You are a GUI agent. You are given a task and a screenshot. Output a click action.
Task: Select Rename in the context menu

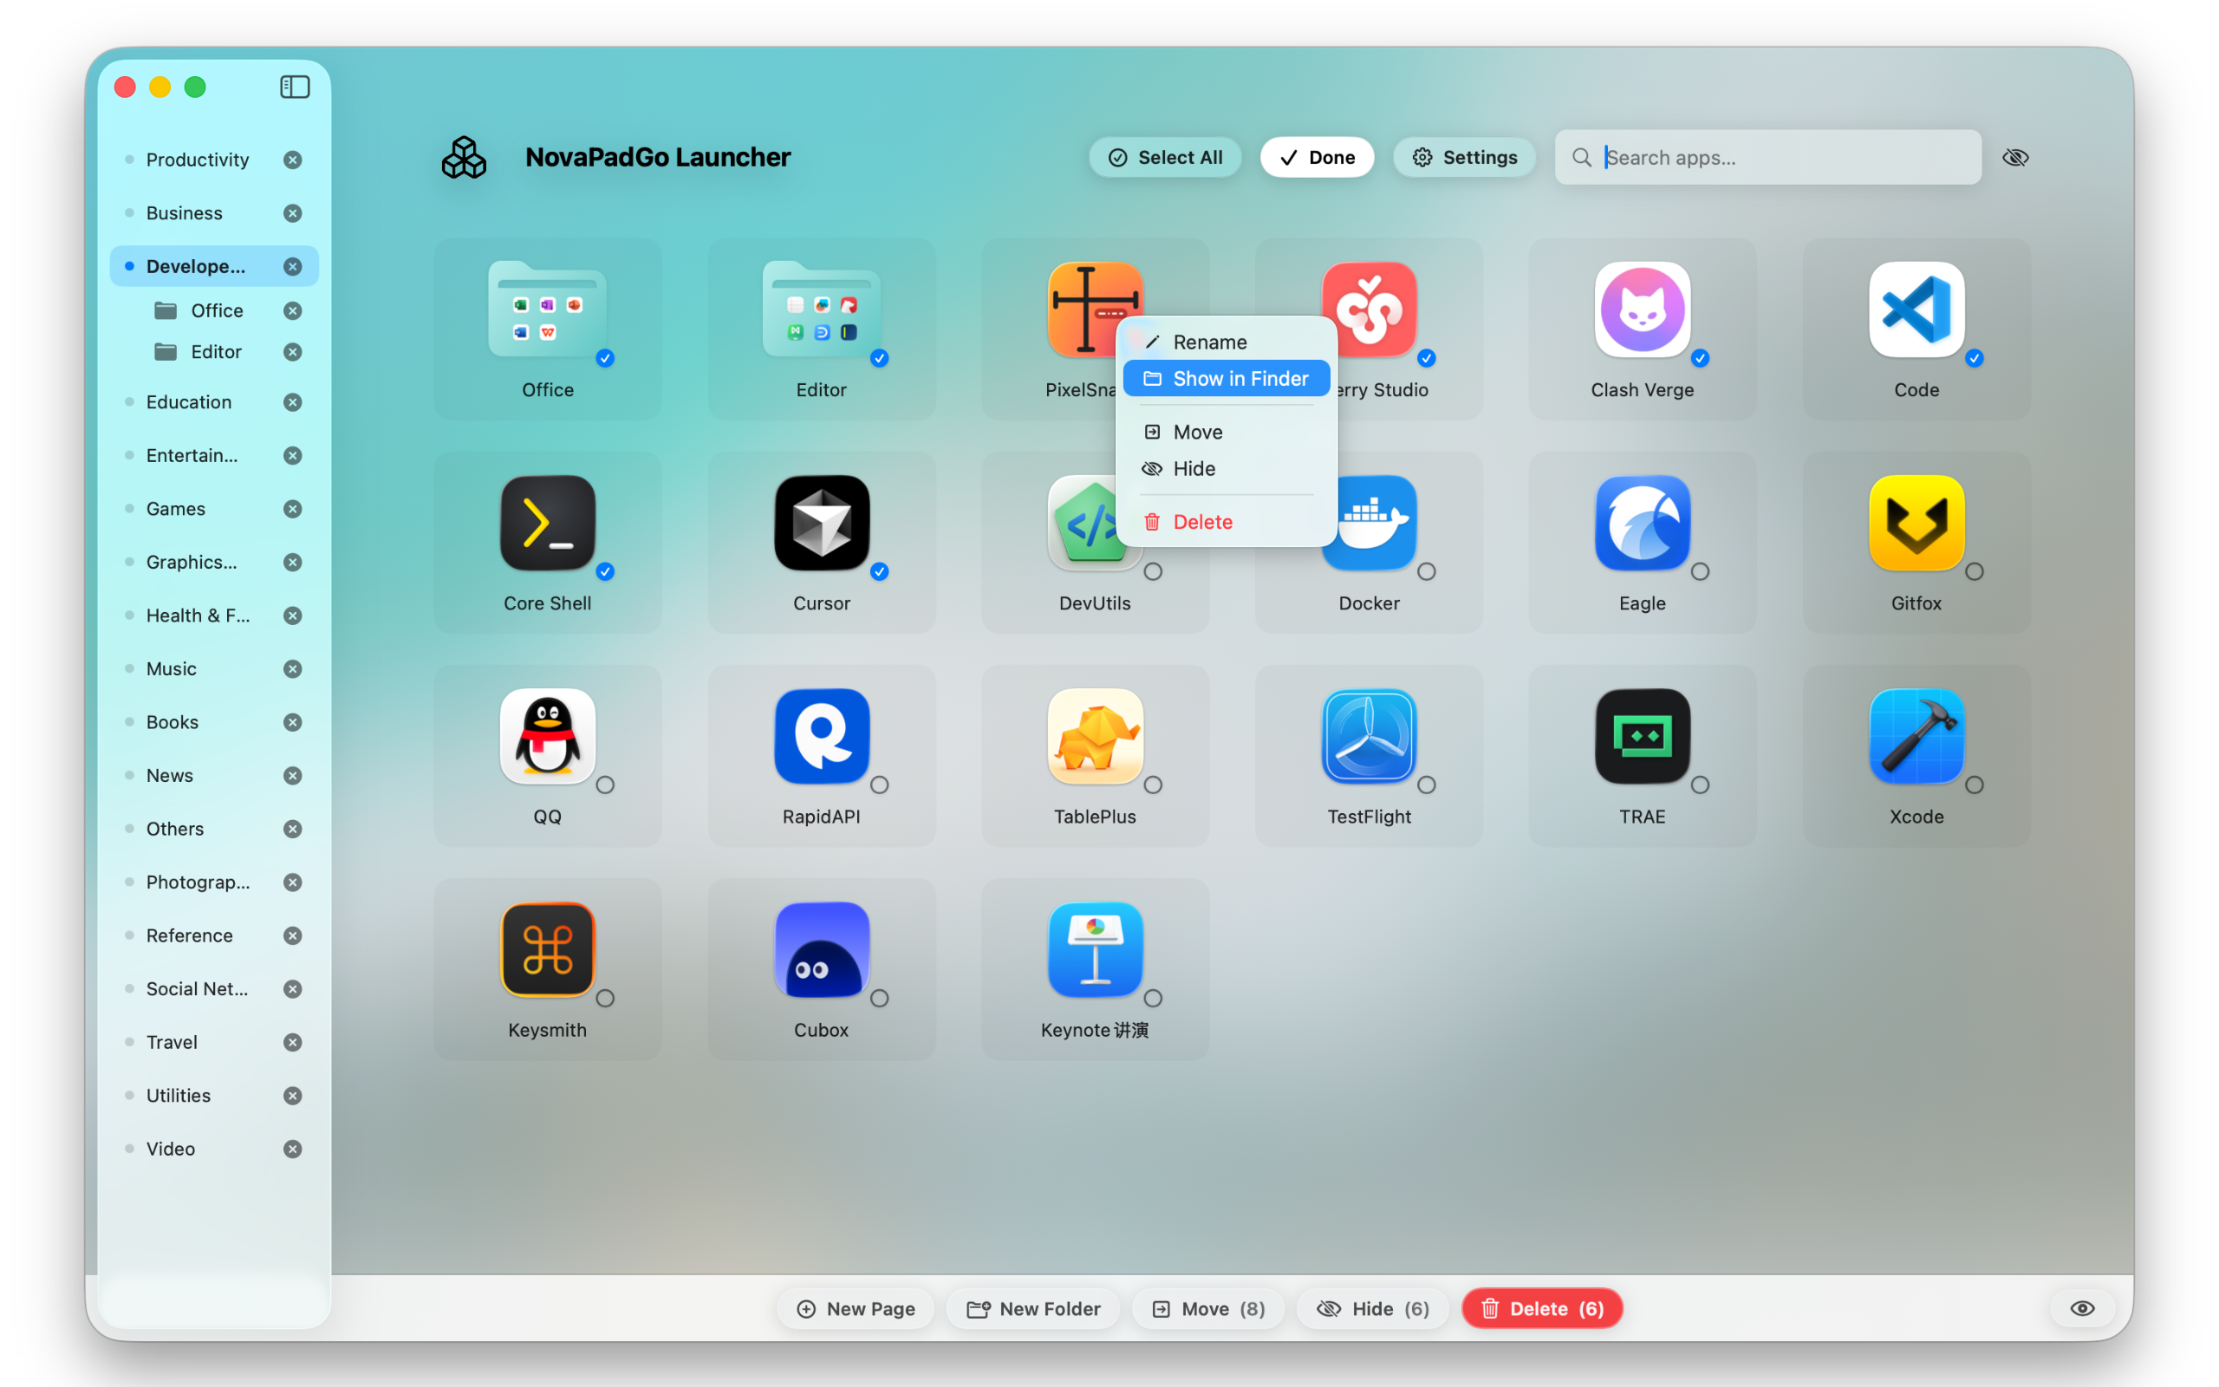point(1209,342)
